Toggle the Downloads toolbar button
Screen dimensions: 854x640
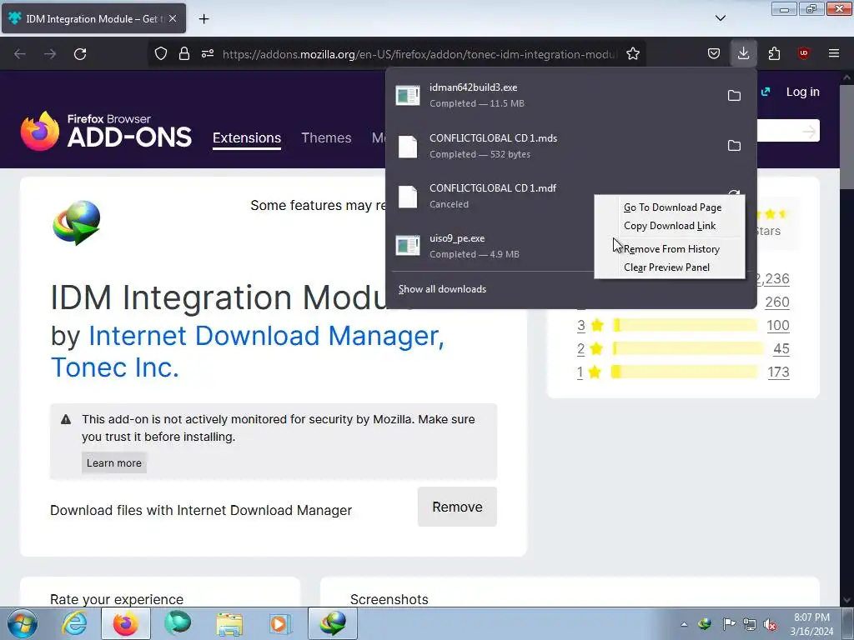pos(743,53)
